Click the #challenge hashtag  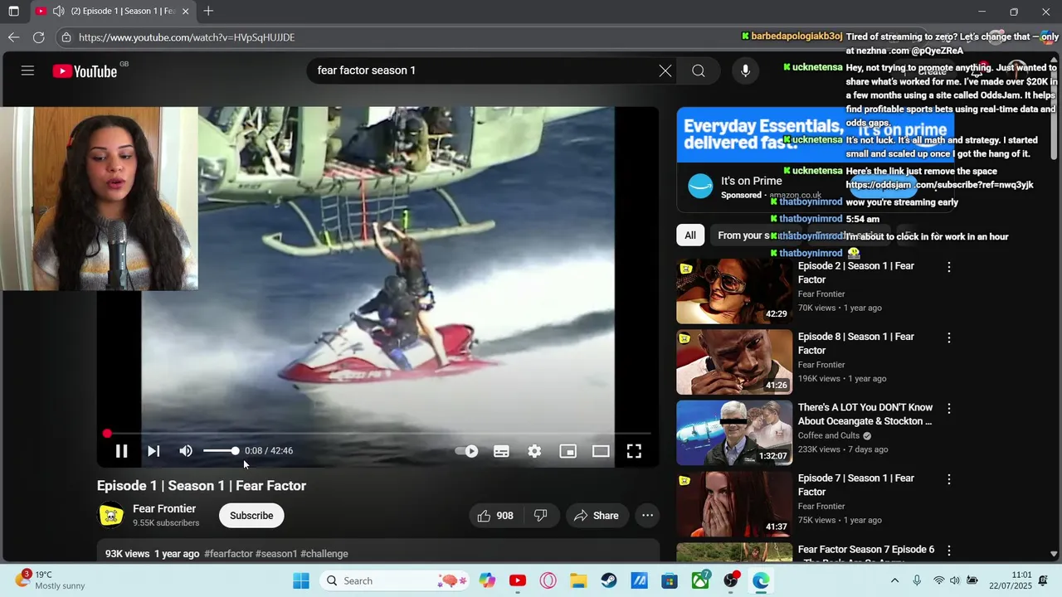tap(324, 554)
